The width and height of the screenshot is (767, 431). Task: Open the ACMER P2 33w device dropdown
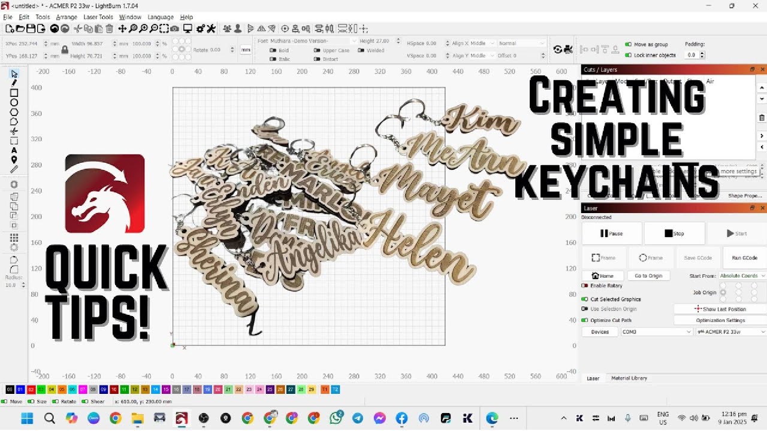click(x=730, y=332)
